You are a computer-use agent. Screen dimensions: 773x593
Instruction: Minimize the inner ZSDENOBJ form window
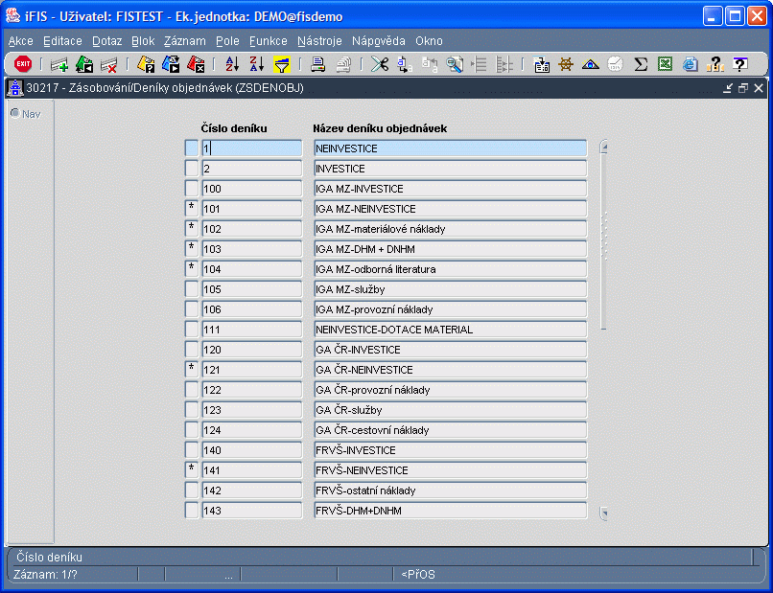pos(728,88)
